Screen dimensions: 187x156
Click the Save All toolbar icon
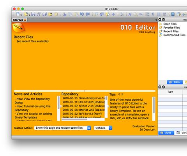44,14
